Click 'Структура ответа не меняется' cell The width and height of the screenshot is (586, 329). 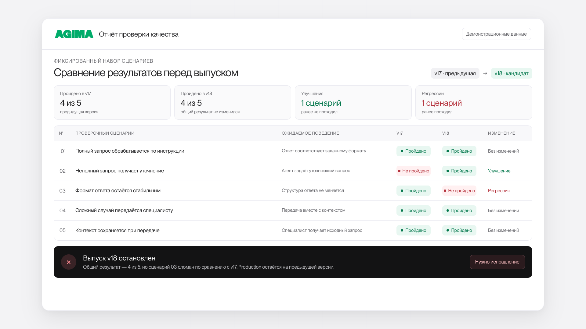313,190
